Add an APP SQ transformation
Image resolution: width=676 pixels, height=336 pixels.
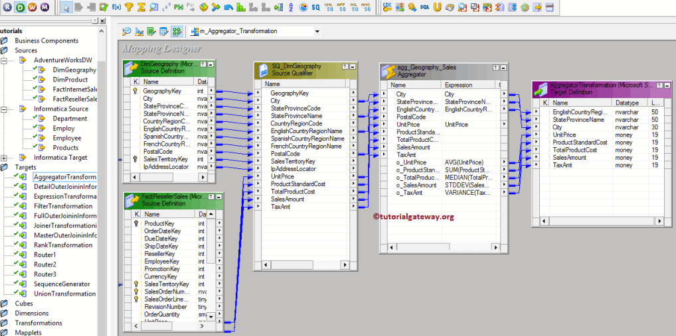[341, 7]
